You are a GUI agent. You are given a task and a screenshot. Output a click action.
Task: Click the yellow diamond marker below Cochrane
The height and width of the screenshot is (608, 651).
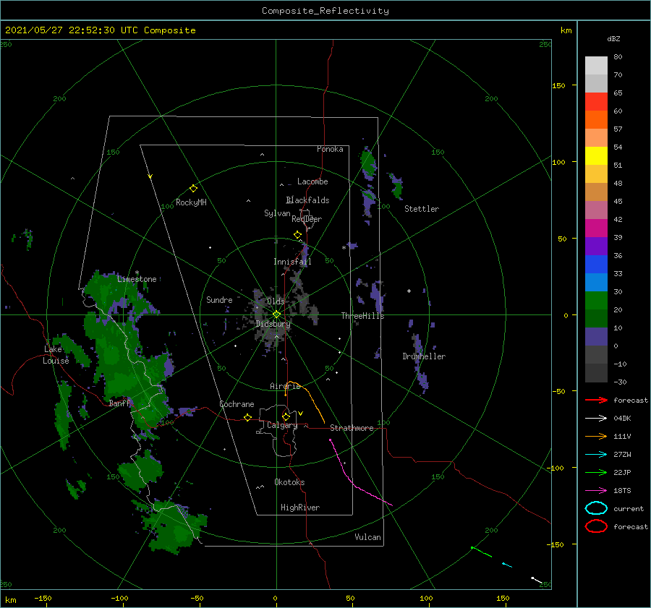pyautogui.click(x=247, y=417)
